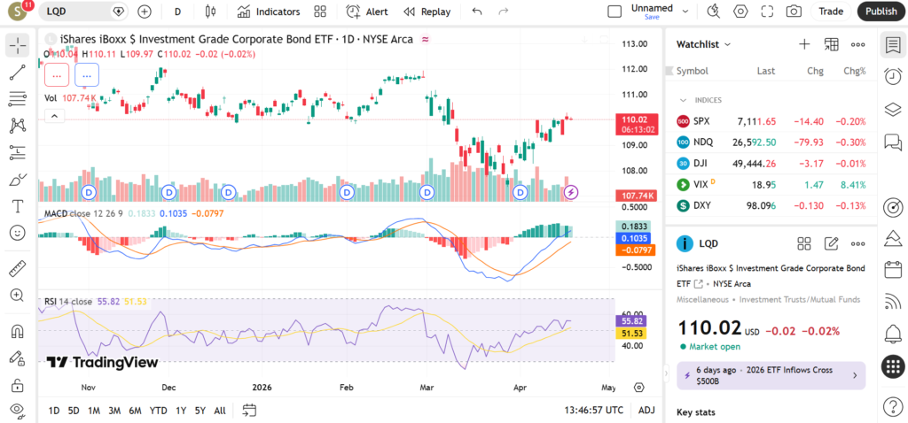Add symbol to watchlist with plus icon
908x423 pixels.
click(804, 44)
